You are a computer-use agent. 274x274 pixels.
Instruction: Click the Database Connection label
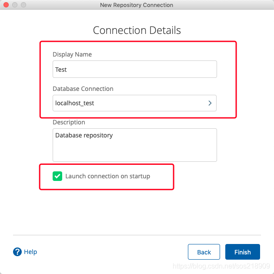tap(83, 89)
